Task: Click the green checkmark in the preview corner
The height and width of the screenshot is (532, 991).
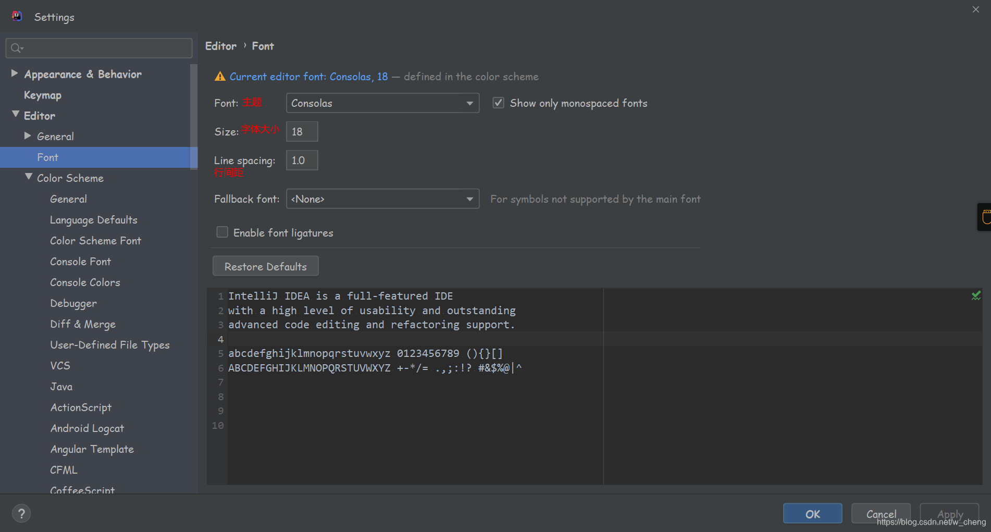Action: [976, 295]
